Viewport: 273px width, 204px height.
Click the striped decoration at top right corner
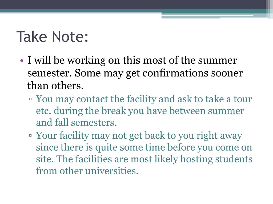[x=269, y=9]
